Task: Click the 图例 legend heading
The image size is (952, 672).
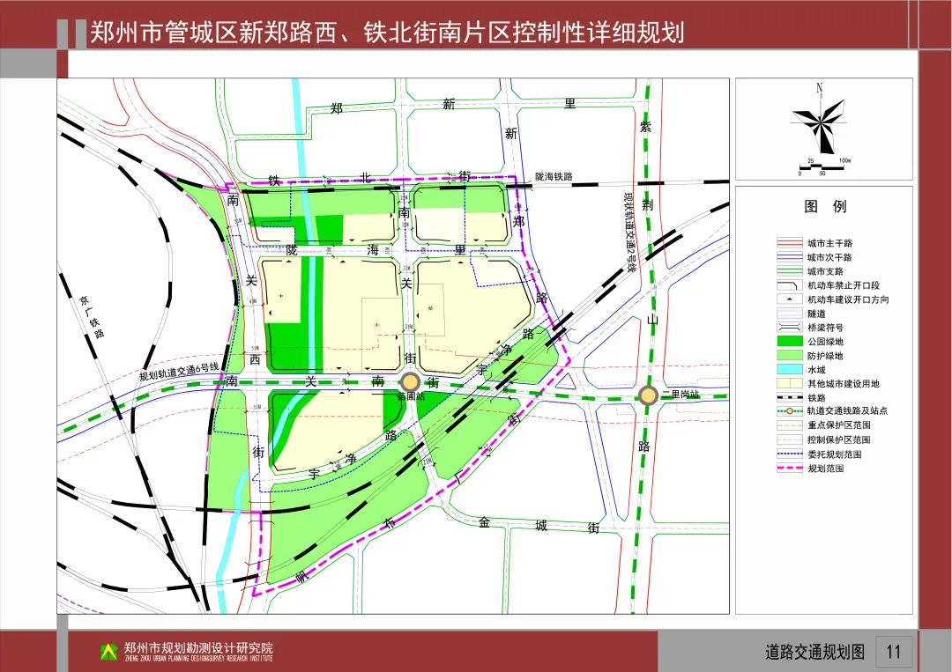Action: tap(825, 206)
